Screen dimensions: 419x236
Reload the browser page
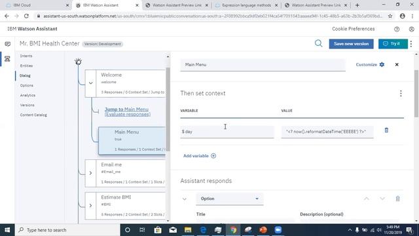coord(26,16)
